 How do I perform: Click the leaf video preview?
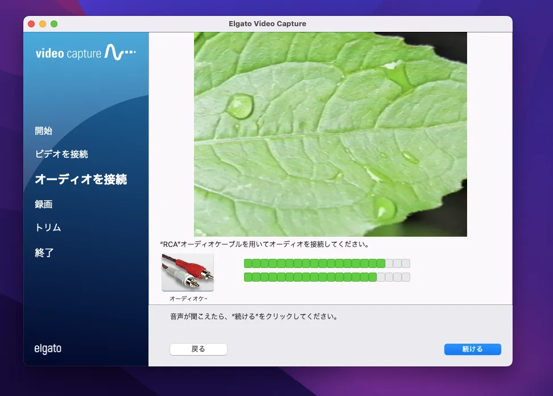[x=331, y=134]
